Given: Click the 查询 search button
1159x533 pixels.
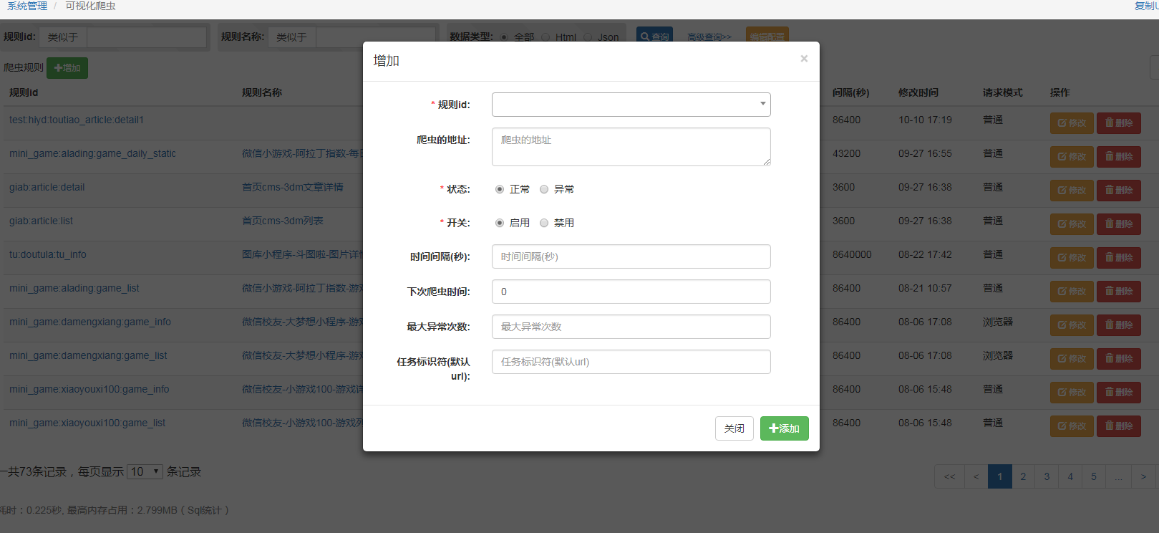Looking at the screenshot, I should tap(655, 36).
